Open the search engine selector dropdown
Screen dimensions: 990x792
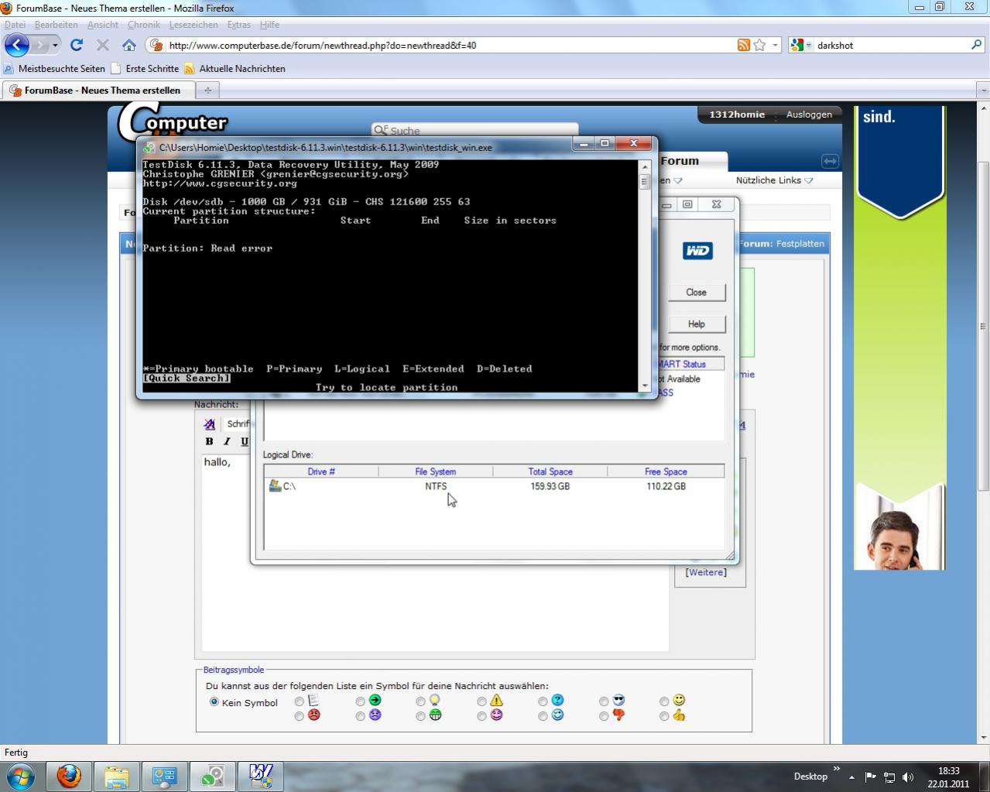click(809, 45)
